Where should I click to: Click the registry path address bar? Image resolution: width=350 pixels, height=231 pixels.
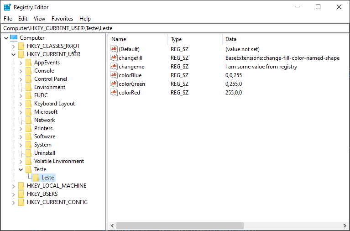point(175,28)
